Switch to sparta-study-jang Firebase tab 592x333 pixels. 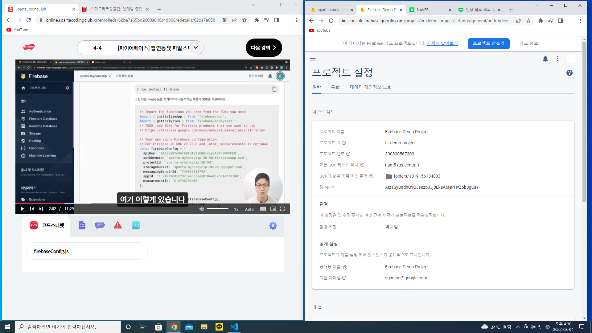click(x=331, y=10)
